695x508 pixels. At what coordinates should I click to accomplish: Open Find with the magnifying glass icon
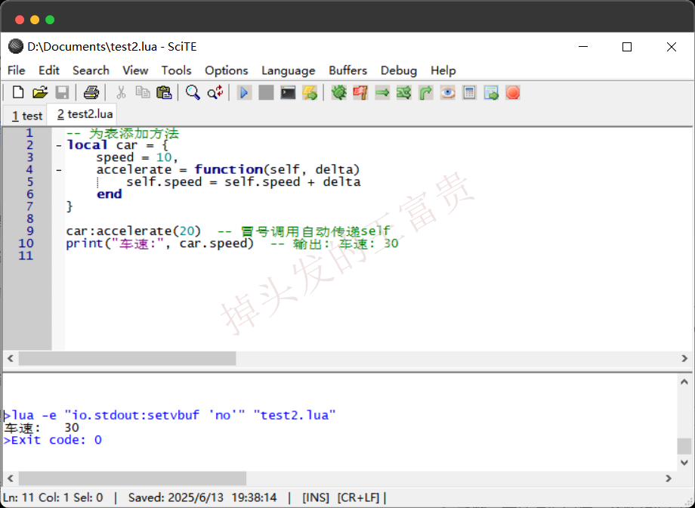coord(193,93)
